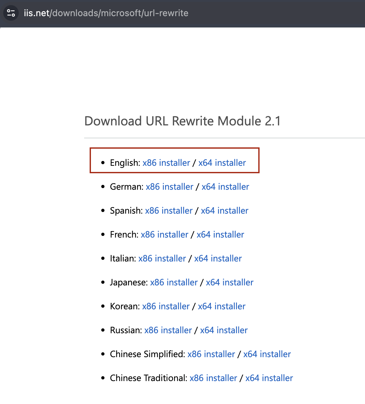
Task: Download the Korean x64 installer
Action: coord(222,306)
